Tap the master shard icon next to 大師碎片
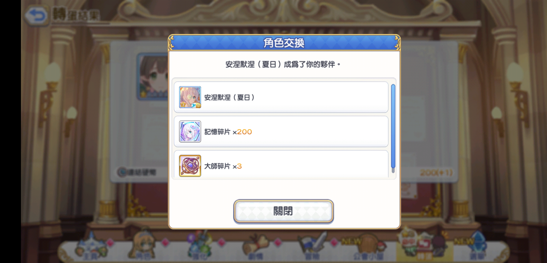 190,166
